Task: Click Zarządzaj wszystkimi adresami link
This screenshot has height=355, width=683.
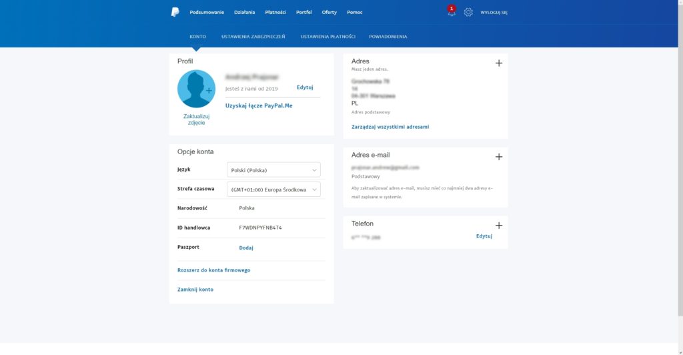Action: click(x=390, y=126)
